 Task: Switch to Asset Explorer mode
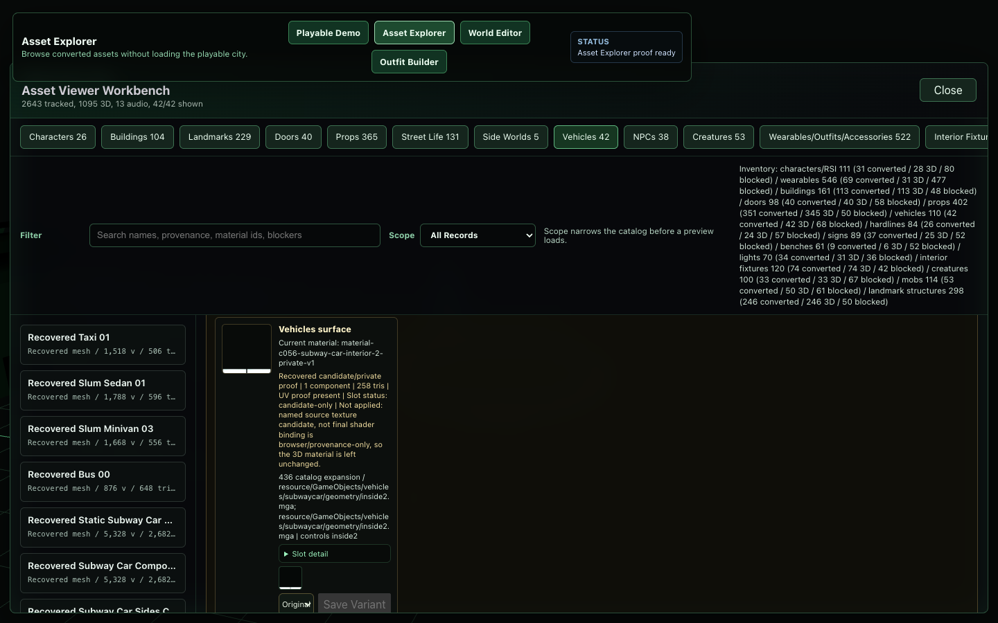coord(414,33)
